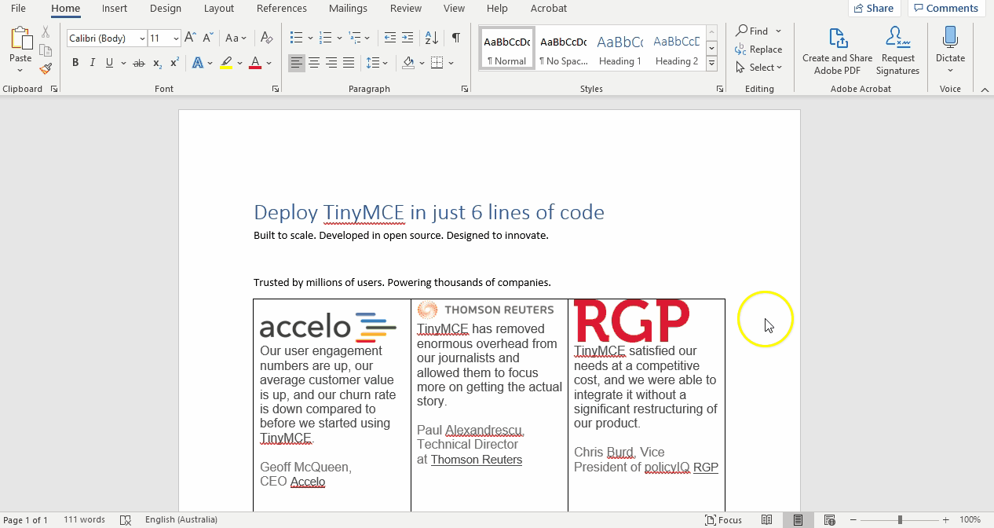Screen dimensions: 994x528
Task: Cut the selection with the scissors icon
Action: 46,32
